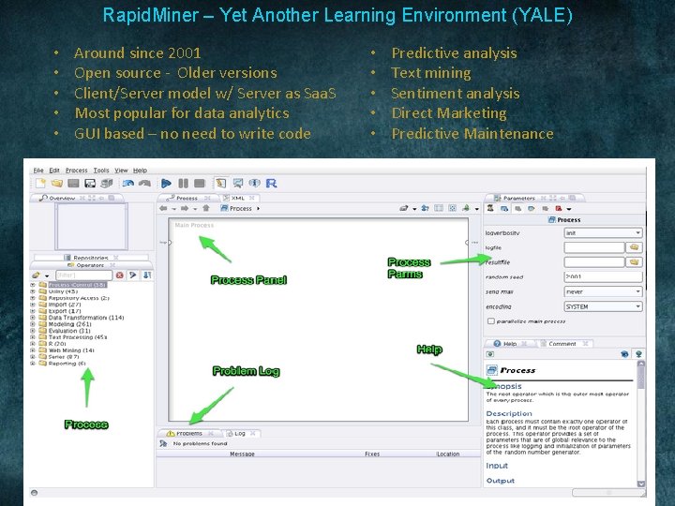Switch to the Results perspective icon

237,184
